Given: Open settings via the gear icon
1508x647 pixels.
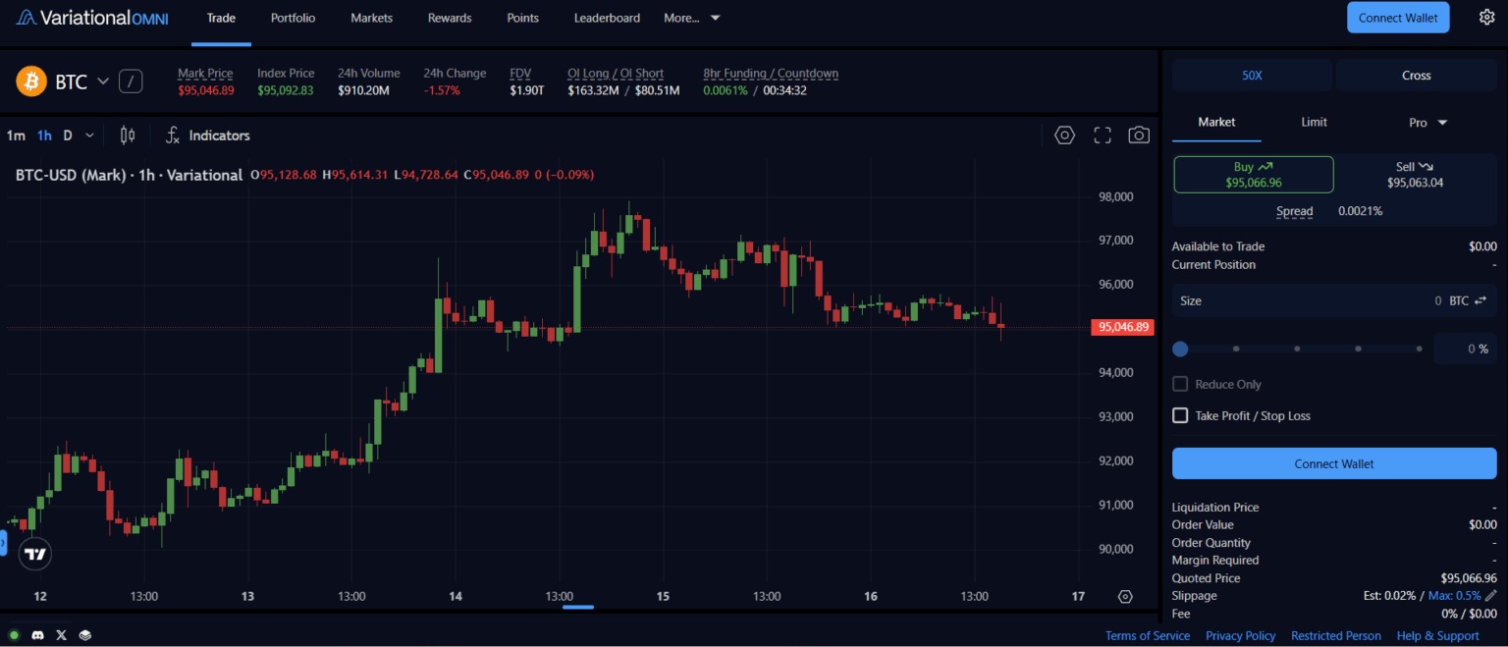Looking at the screenshot, I should (1486, 18).
